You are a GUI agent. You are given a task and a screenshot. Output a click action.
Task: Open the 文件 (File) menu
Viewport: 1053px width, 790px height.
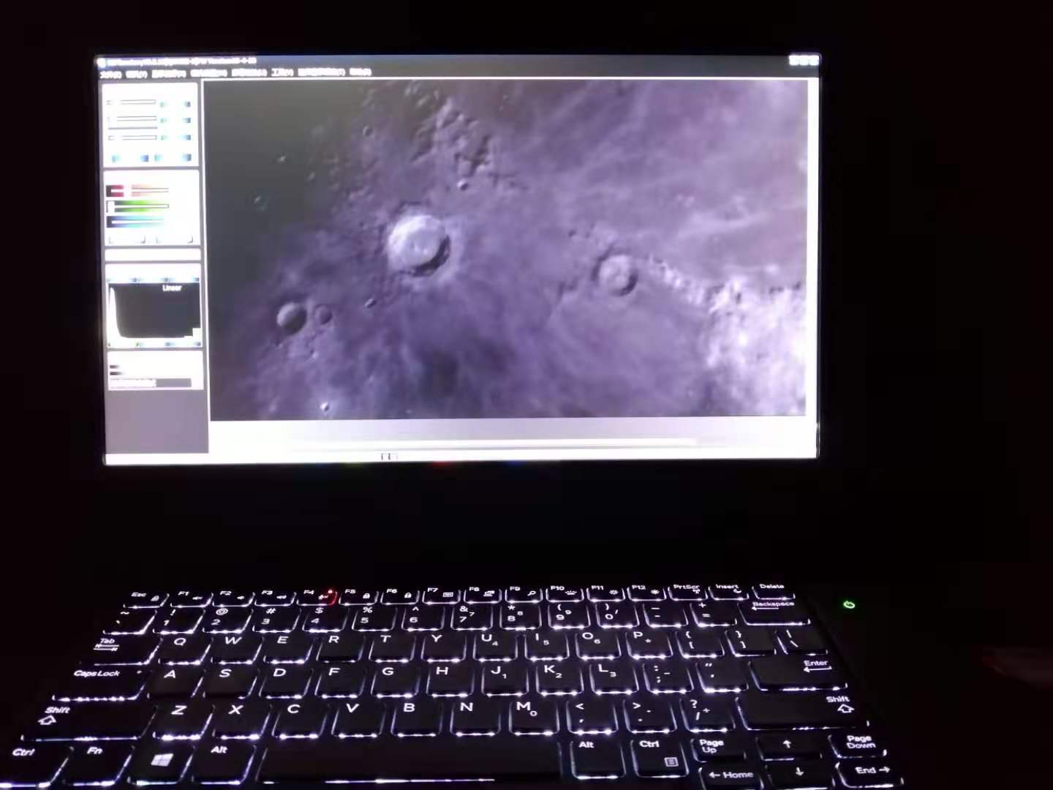(110, 74)
